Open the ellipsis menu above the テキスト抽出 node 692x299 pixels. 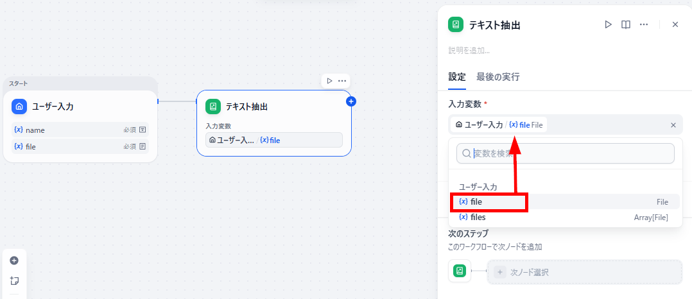(x=342, y=81)
